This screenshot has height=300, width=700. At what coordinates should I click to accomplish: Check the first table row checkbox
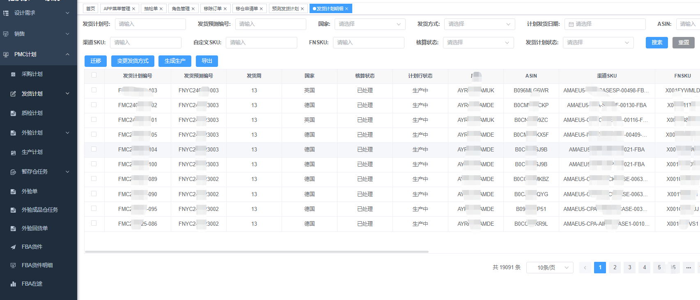tap(94, 90)
